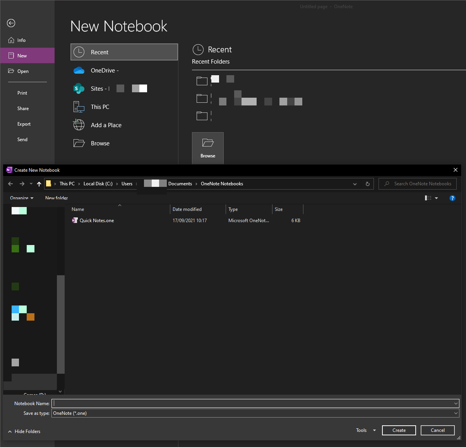This screenshot has height=447, width=466.
Task: Change view with the view icon
Action: tap(428, 198)
